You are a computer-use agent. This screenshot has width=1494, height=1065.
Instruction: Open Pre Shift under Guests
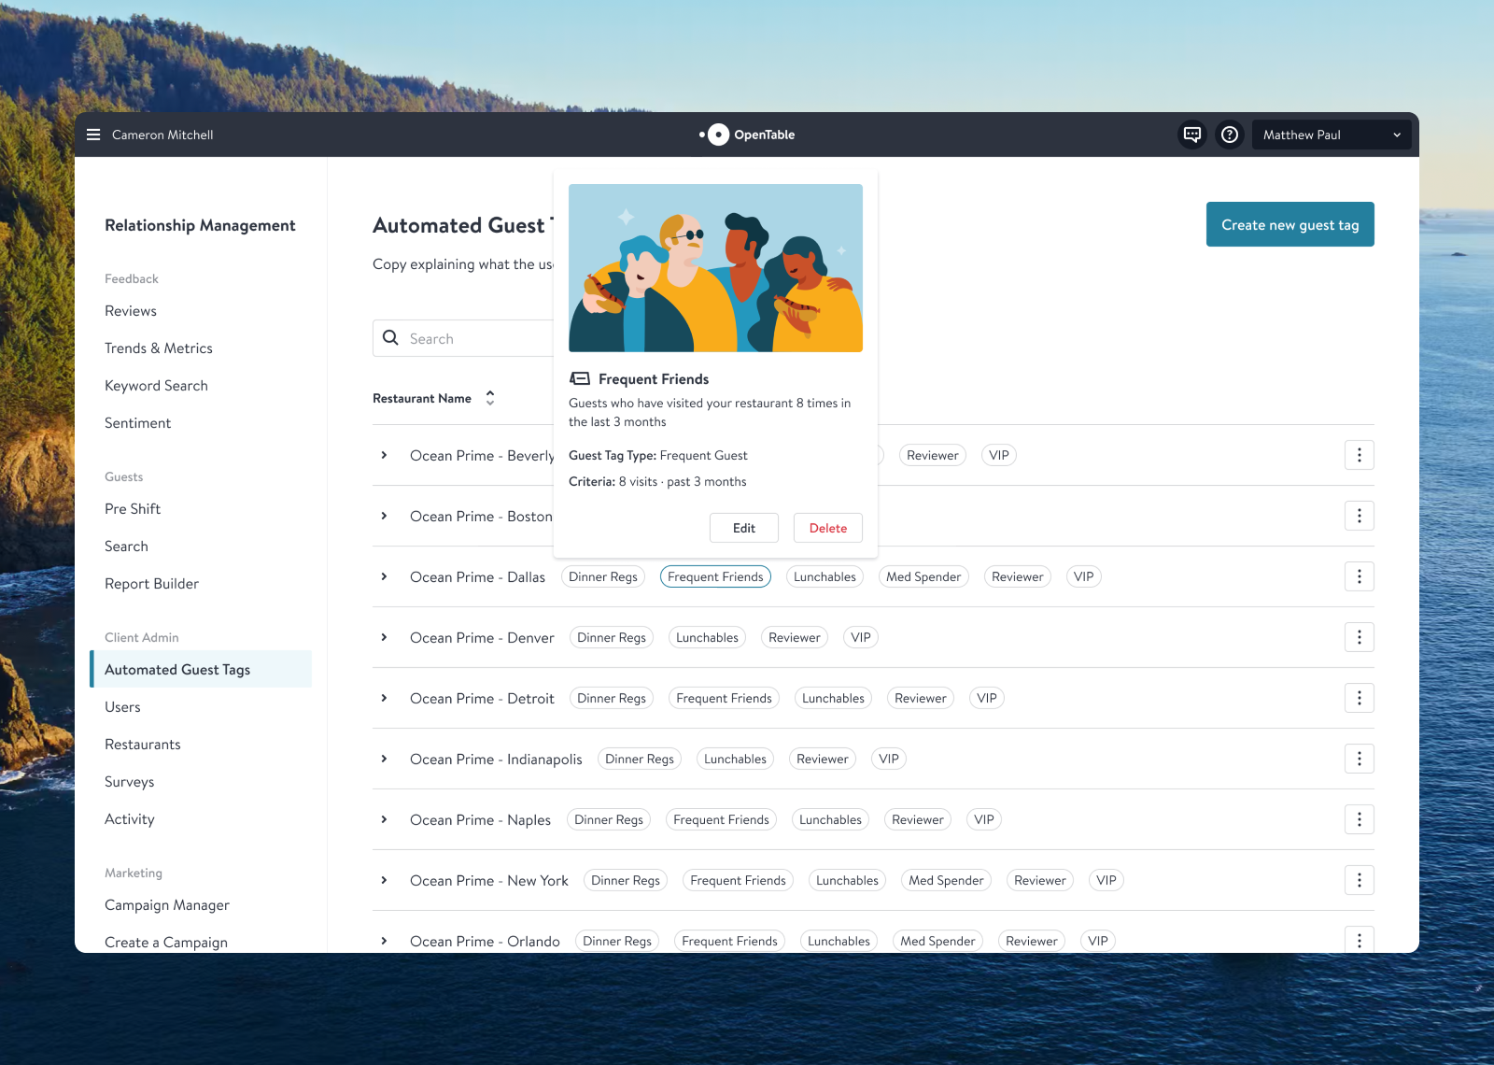[133, 509]
